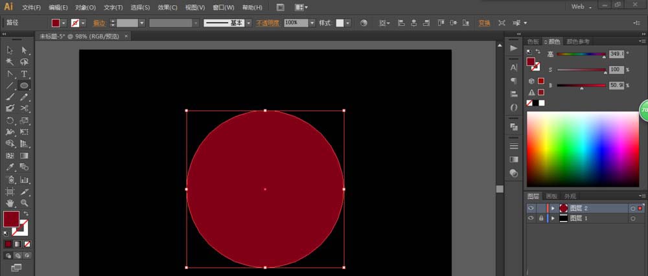Image resolution: width=648 pixels, height=276 pixels.
Task: Select the Blend tool
Action: click(x=25, y=167)
